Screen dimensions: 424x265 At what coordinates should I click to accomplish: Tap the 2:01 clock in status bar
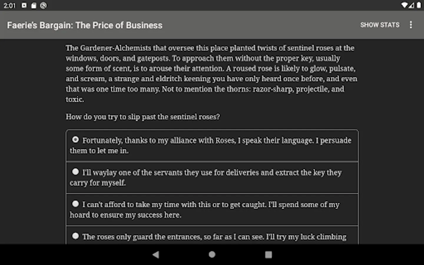tap(9, 5)
